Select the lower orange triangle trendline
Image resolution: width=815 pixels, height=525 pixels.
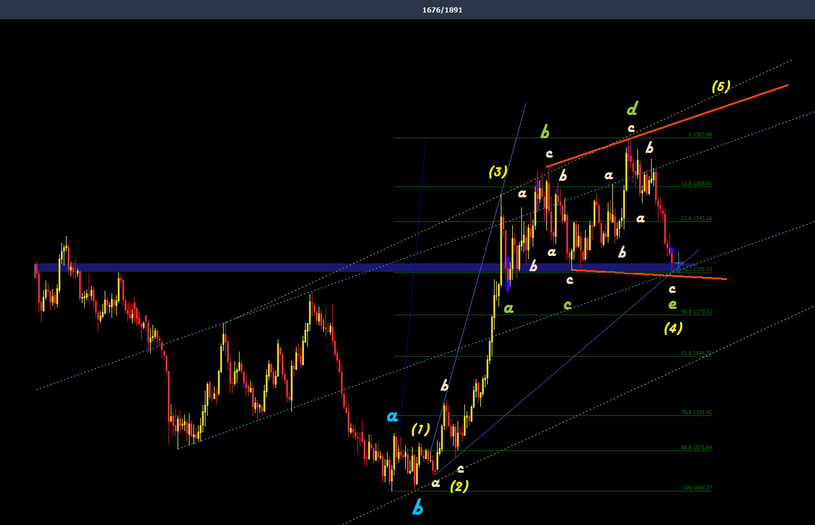(x=649, y=274)
